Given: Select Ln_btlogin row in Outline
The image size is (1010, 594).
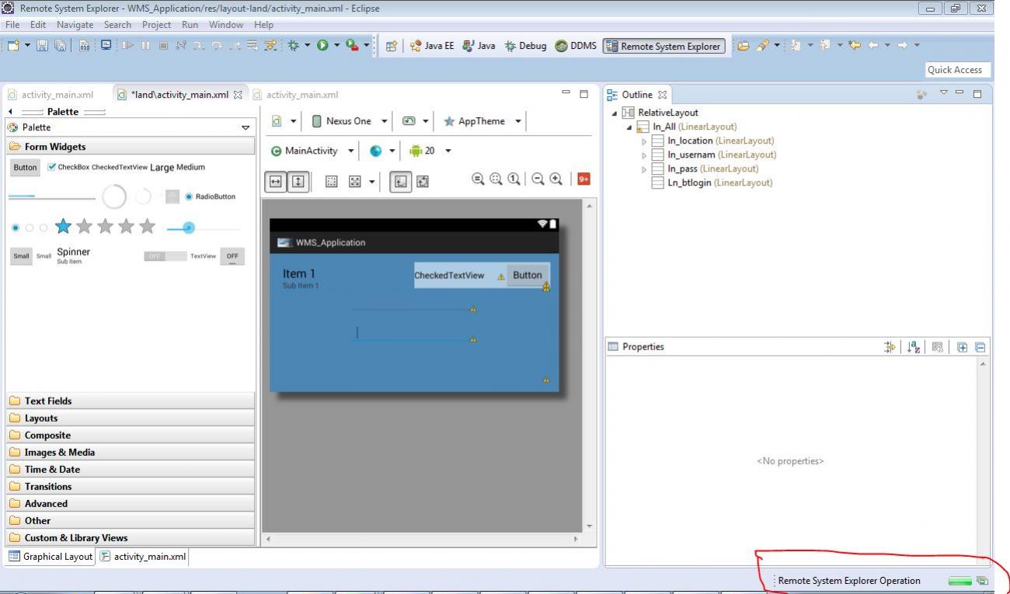Looking at the screenshot, I should (712, 182).
